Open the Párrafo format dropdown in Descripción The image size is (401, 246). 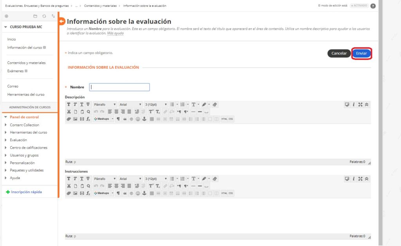(x=105, y=104)
